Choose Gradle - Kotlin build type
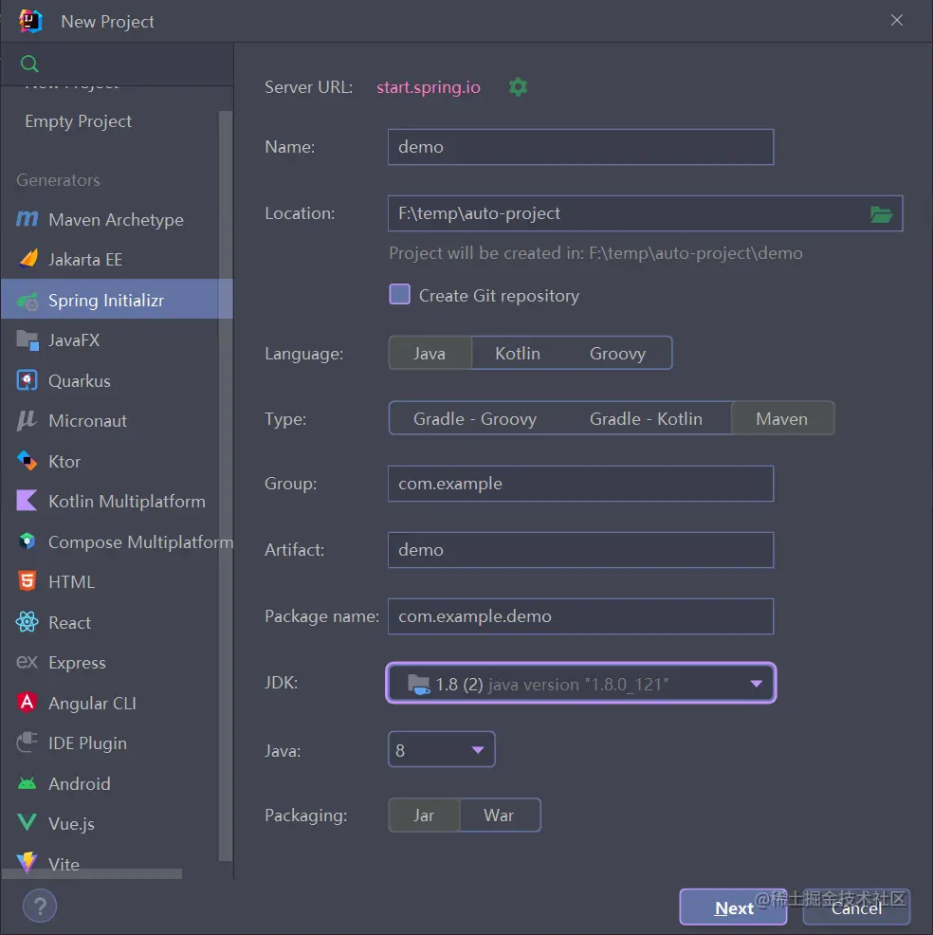The width and height of the screenshot is (933, 935). click(647, 419)
